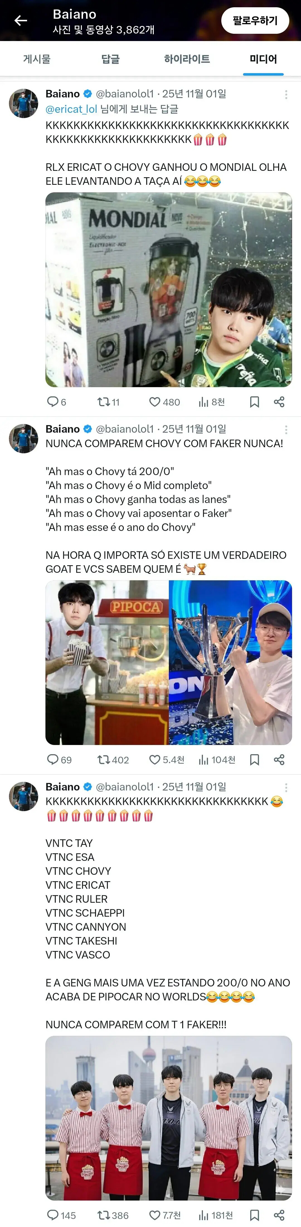
Task: Open more options on VTNC TAY post
Action: tap(286, 787)
